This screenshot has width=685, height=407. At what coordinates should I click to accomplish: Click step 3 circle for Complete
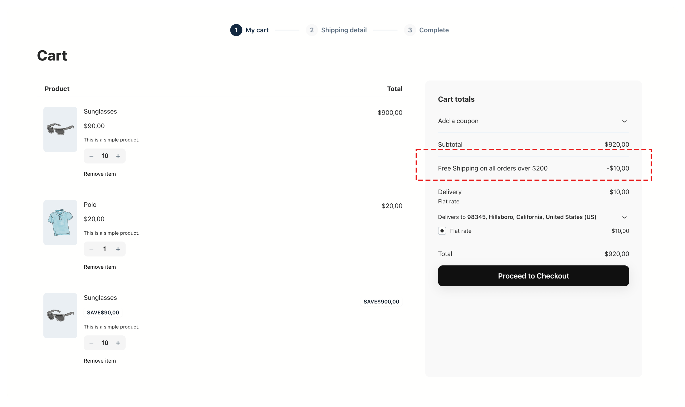click(410, 30)
